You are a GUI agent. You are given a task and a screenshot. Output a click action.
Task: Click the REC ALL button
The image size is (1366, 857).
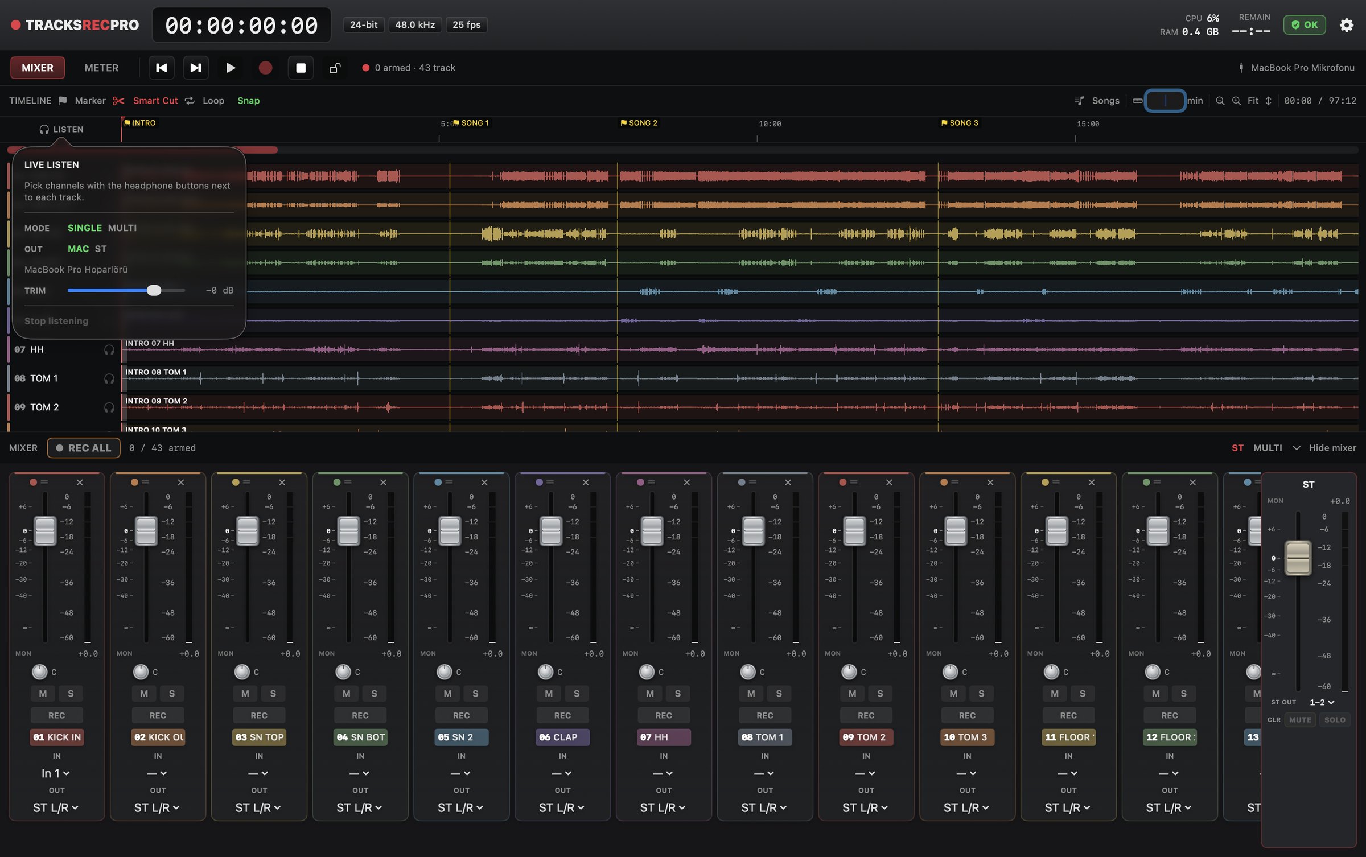tap(84, 448)
